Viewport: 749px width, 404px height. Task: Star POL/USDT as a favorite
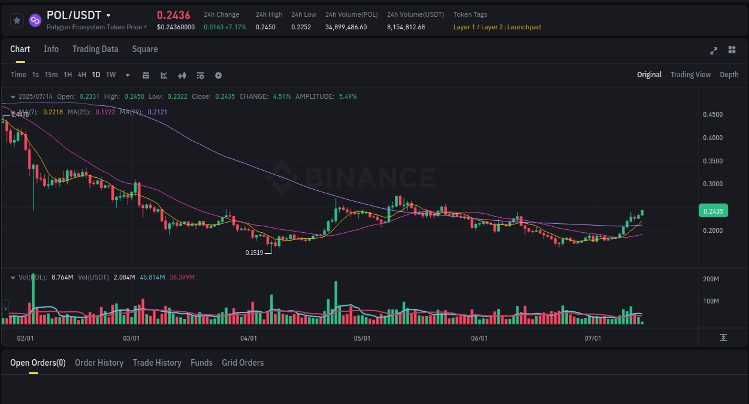point(16,20)
